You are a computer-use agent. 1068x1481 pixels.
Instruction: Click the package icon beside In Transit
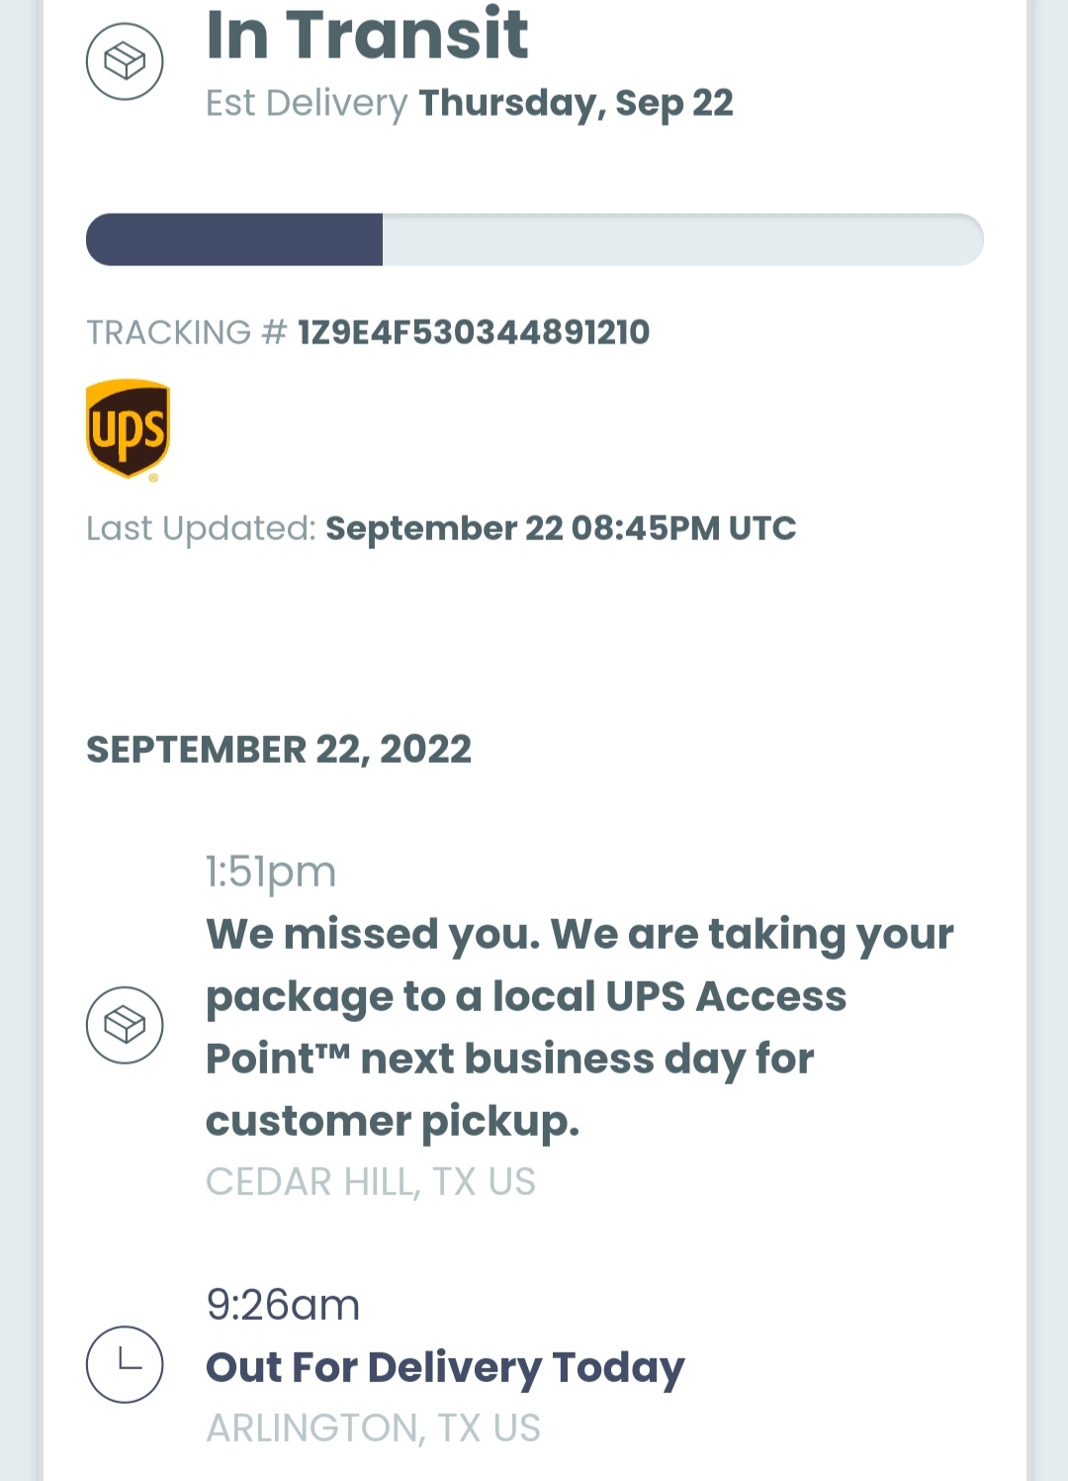tap(125, 61)
